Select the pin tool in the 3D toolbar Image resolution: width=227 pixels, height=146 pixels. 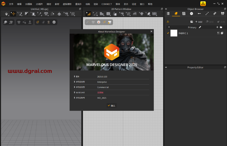pyautogui.click(x=39, y=14)
